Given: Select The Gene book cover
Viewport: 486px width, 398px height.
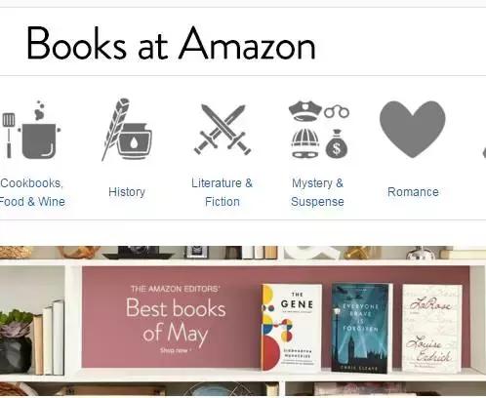Looking at the screenshot, I should coord(291,327).
